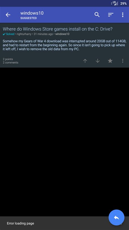
Task: Tap the 29% battery indicator
Action: [124, 3]
